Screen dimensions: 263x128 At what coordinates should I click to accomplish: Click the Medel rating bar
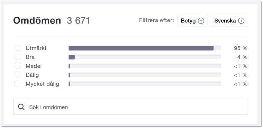[145, 66]
